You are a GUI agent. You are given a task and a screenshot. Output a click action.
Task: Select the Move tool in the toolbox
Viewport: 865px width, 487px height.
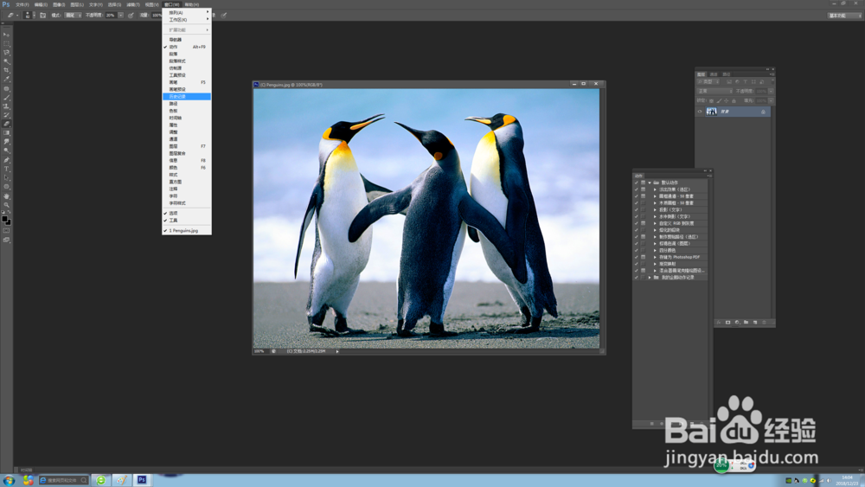[7, 35]
